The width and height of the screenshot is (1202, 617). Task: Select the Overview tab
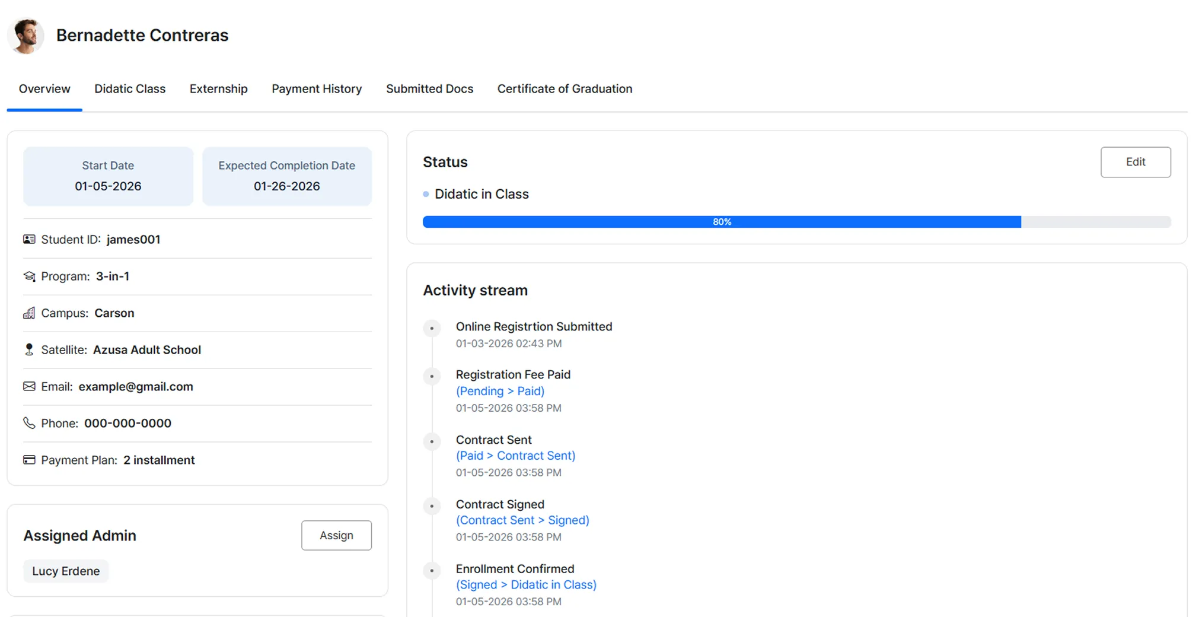[44, 89]
